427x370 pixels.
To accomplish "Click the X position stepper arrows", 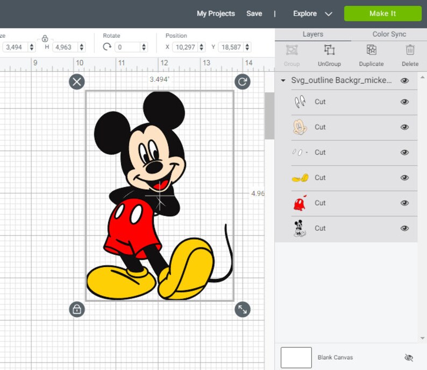I will coord(201,47).
